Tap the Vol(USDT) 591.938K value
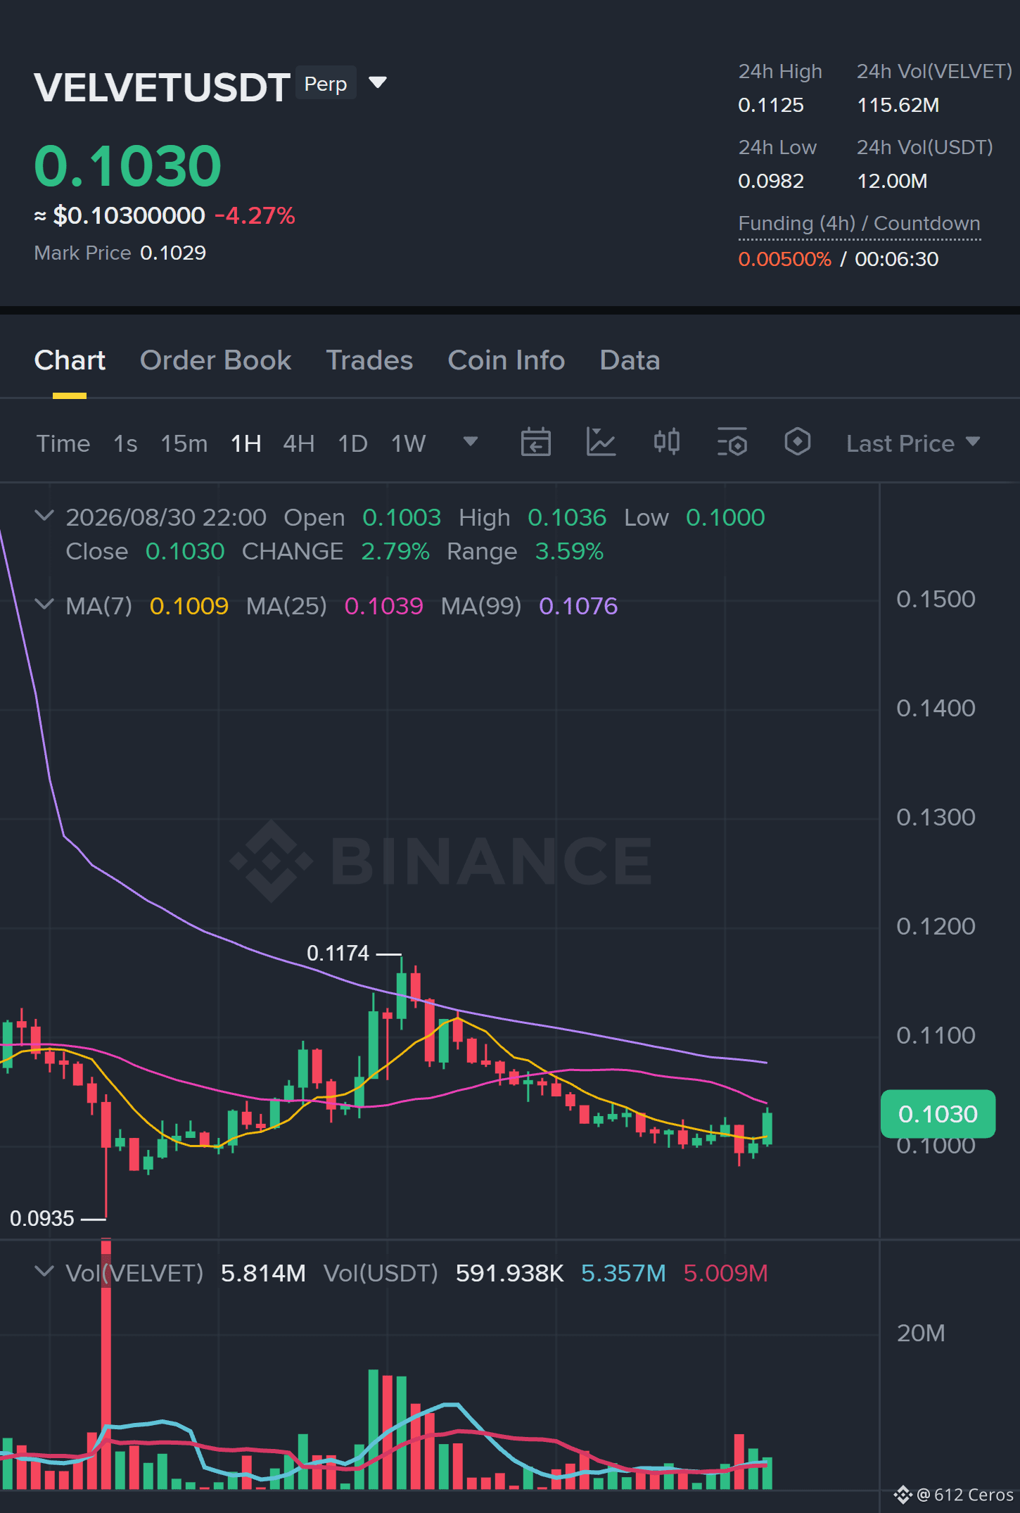The height and width of the screenshot is (1513, 1020). 510,1273
